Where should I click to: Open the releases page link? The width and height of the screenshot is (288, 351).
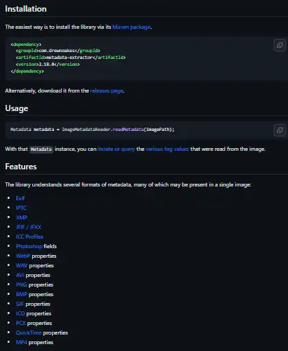coord(107,90)
